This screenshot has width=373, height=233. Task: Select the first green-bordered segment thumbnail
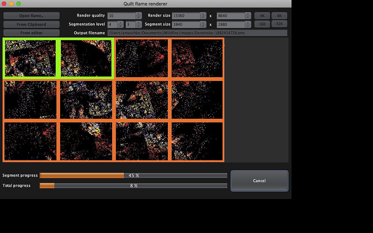click(x=30, y=58)
